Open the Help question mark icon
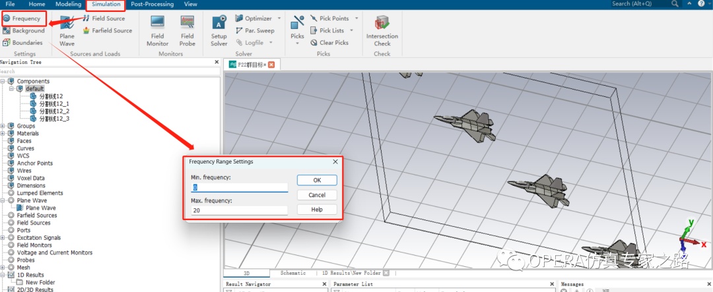713x292 pixels. [x=700, y=4]
